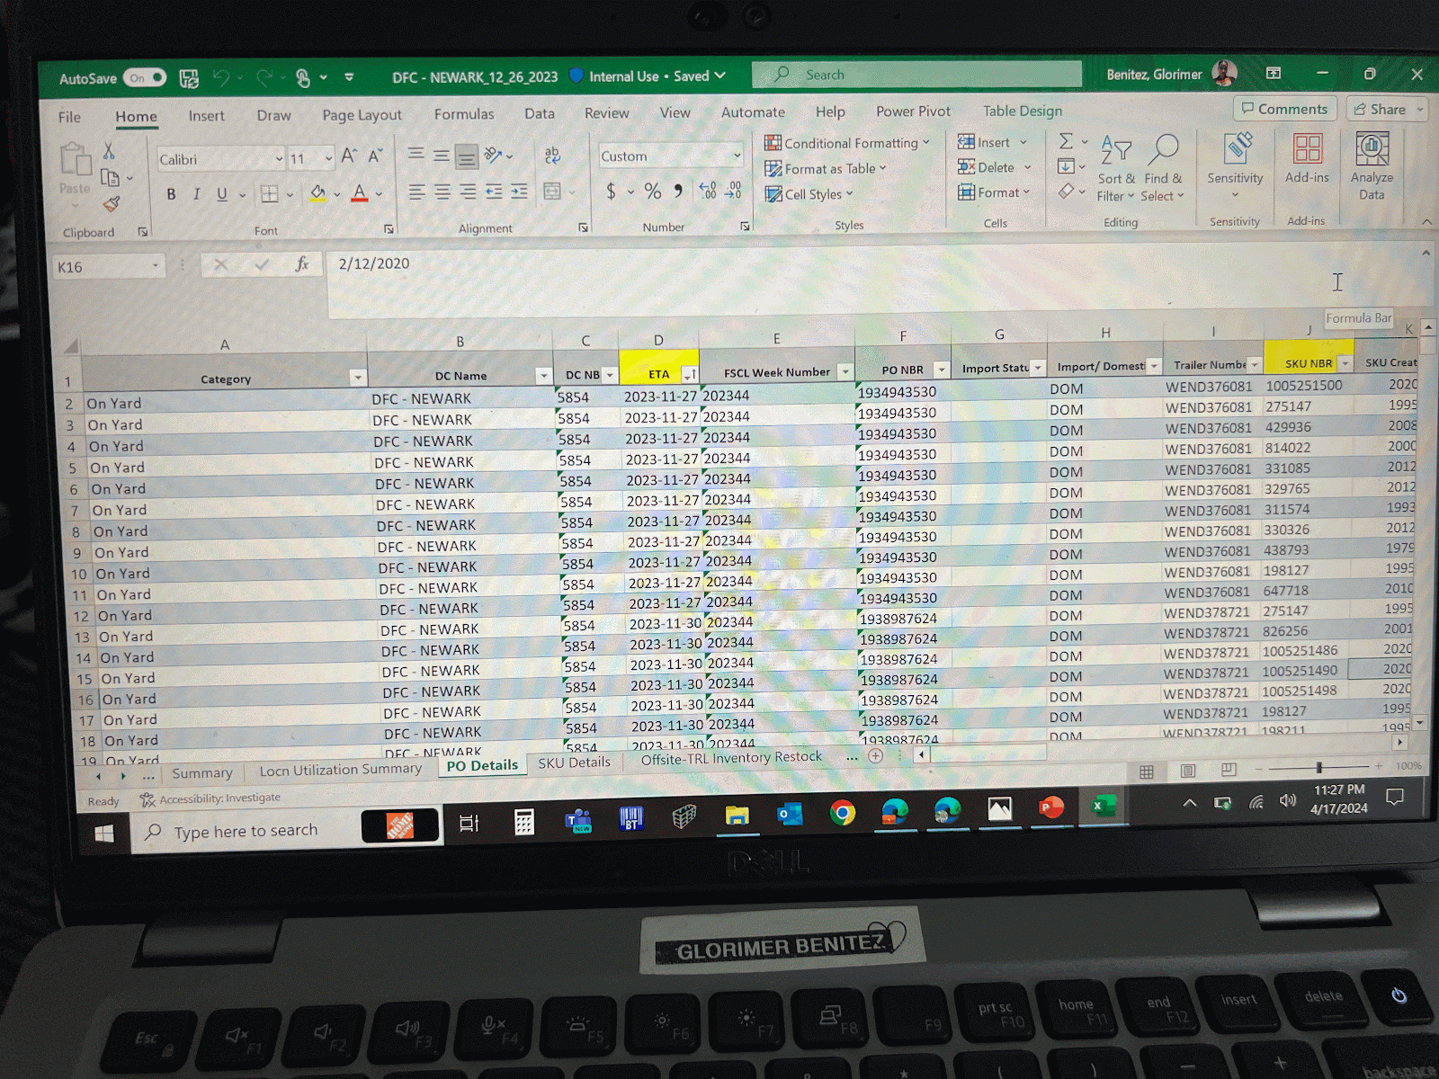Image resolution: width=1439 pixels, height=1079 pixels.
Task: Switch to the Table Design tab
Action: (1022, 111)
